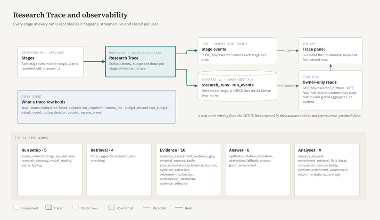Open the 'Evidence · 10' card
Viewport: 380px width, 220px height.
point(188,169)
